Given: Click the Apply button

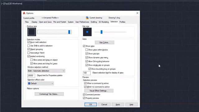Looking at the screenshot, I should tap(118, 105).
